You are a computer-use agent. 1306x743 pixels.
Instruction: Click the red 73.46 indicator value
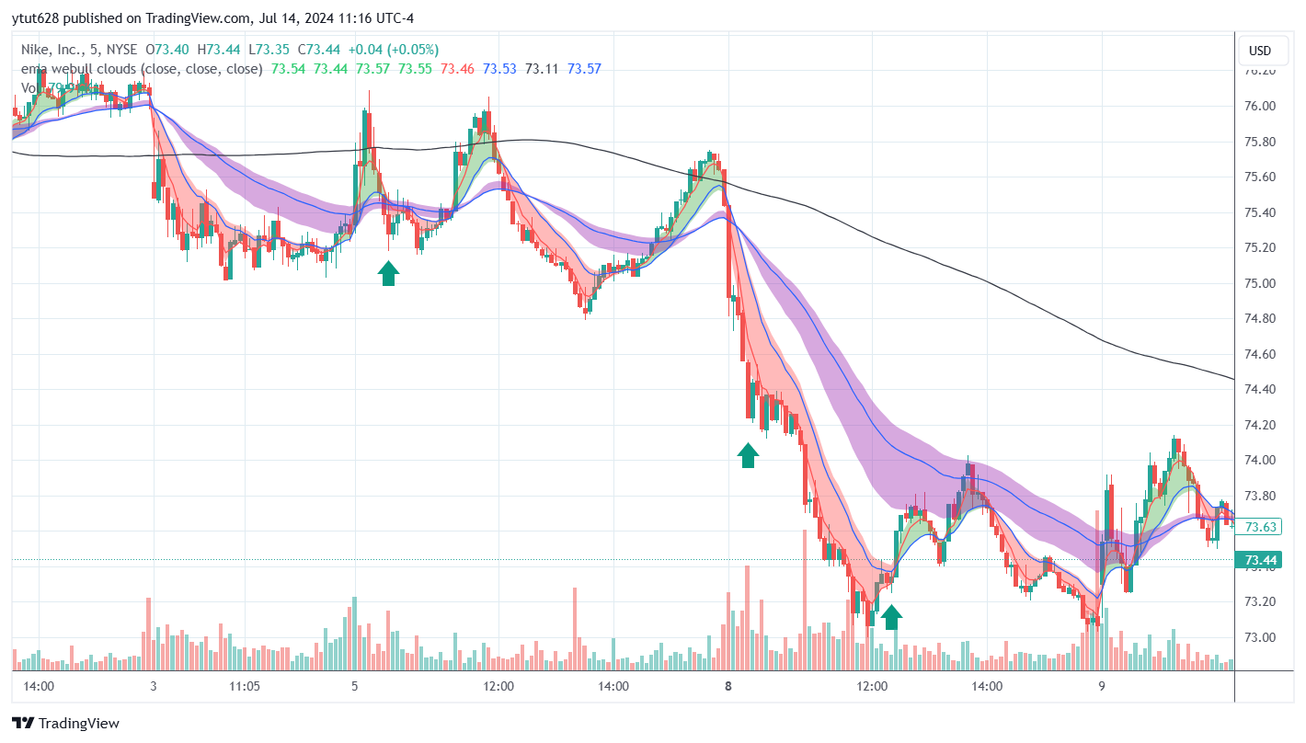[458, 68]
